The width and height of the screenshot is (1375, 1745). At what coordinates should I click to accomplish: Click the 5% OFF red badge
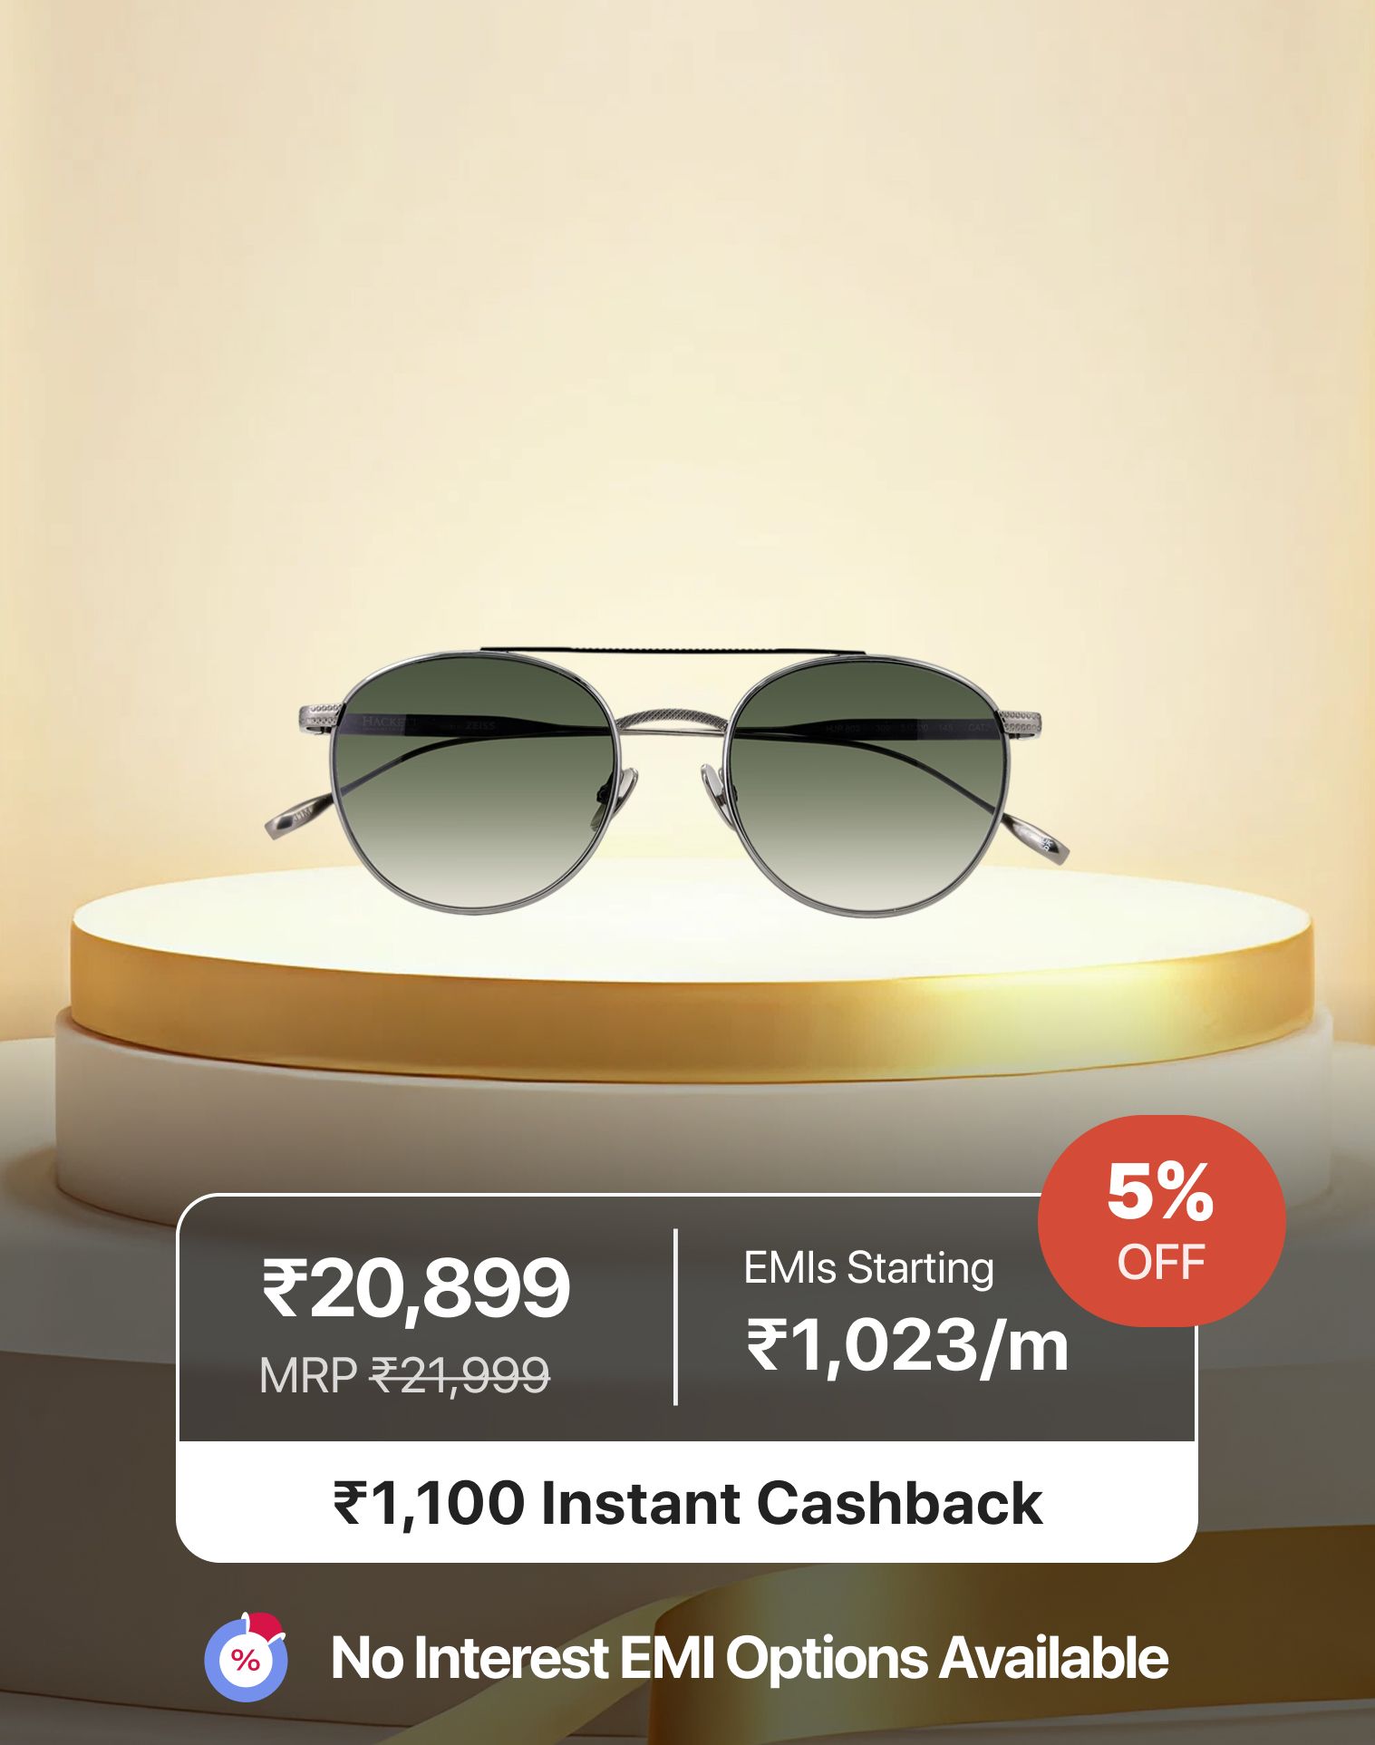coord(1161,1221)
